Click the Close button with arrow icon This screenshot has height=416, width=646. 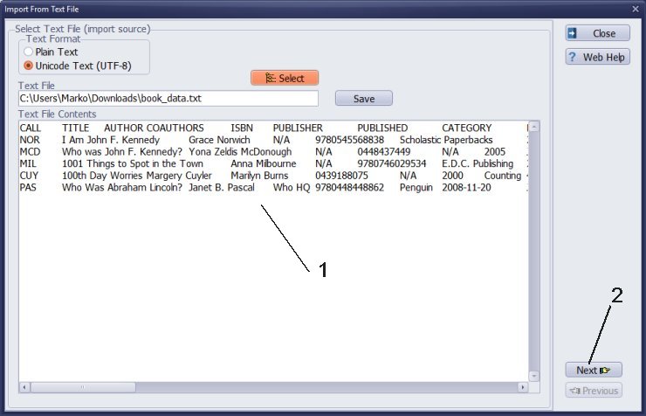597,33
